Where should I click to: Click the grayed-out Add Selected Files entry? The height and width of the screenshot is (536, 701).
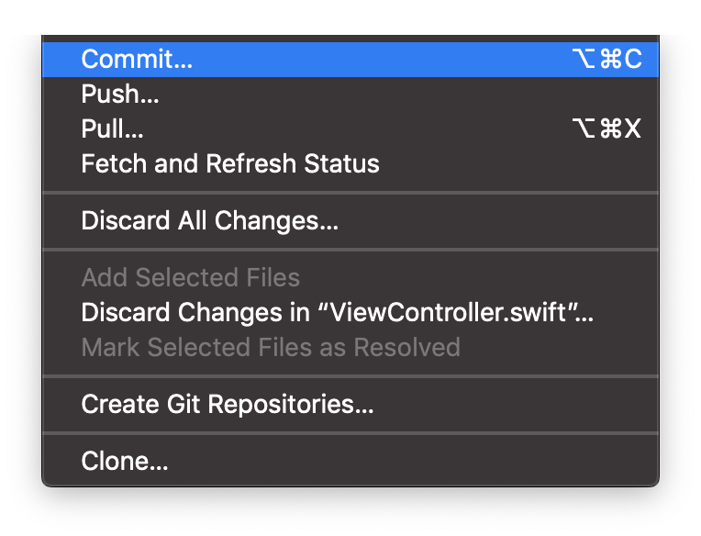tap(350, 277)
